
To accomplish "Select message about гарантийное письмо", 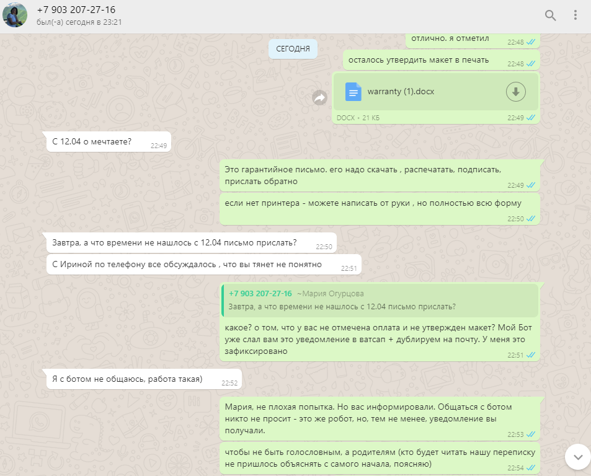I will (380, 175).
